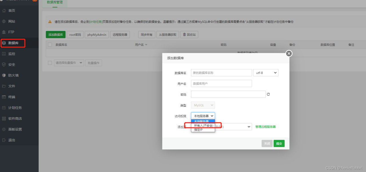Select 网站 in the left sidebar
The height and width of the screenshot is (172, 366).
tap(12, 21)
